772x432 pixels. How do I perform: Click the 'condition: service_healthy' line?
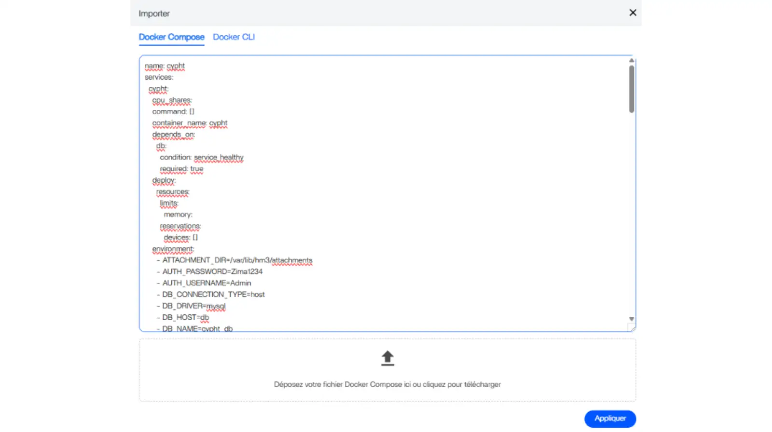(202, 157)
